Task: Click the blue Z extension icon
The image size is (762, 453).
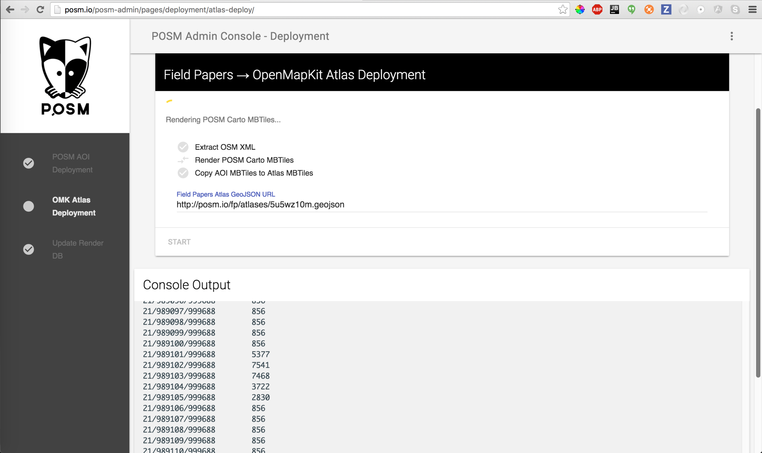Action: pyautogui.click(x=666, y=10)
